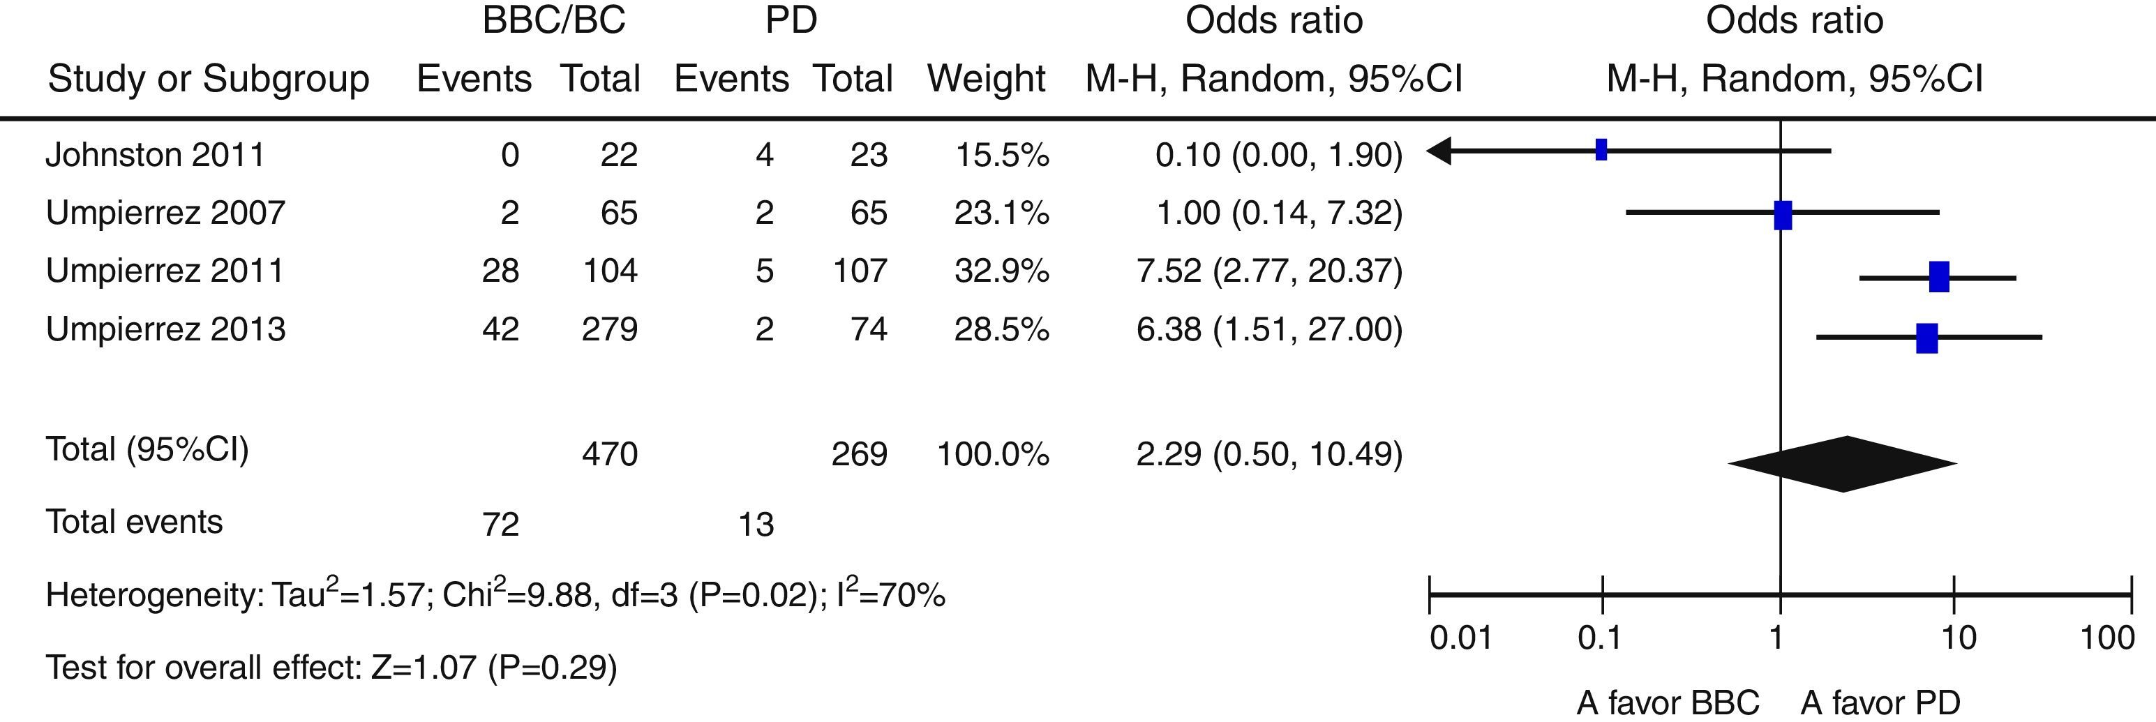Click the Heterogeneity statistics line
Viewport: 2156px width, 722px height.
pos(495,594)
